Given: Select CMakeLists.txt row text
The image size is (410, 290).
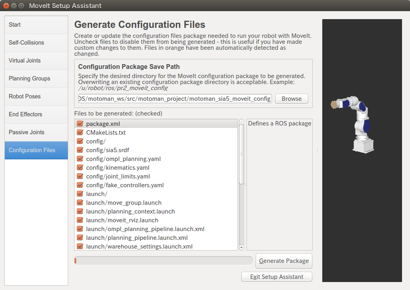Looking at the screenshot, I should tap(106, 133).
